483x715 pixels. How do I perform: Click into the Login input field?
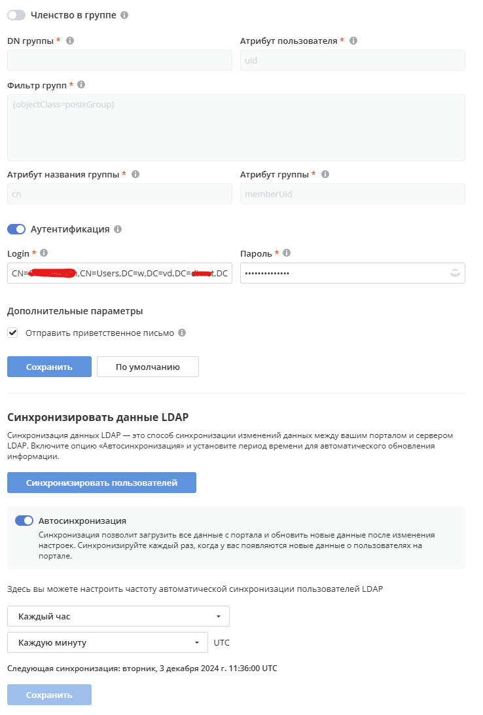(119, 273)
